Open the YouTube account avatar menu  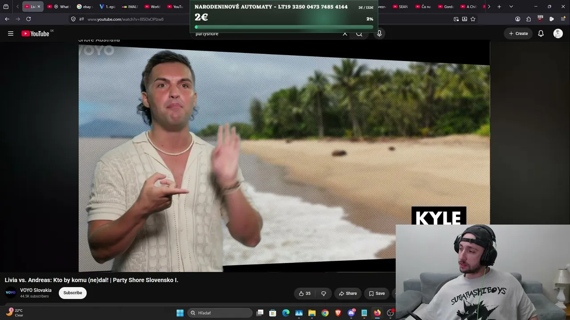[558, 33]
